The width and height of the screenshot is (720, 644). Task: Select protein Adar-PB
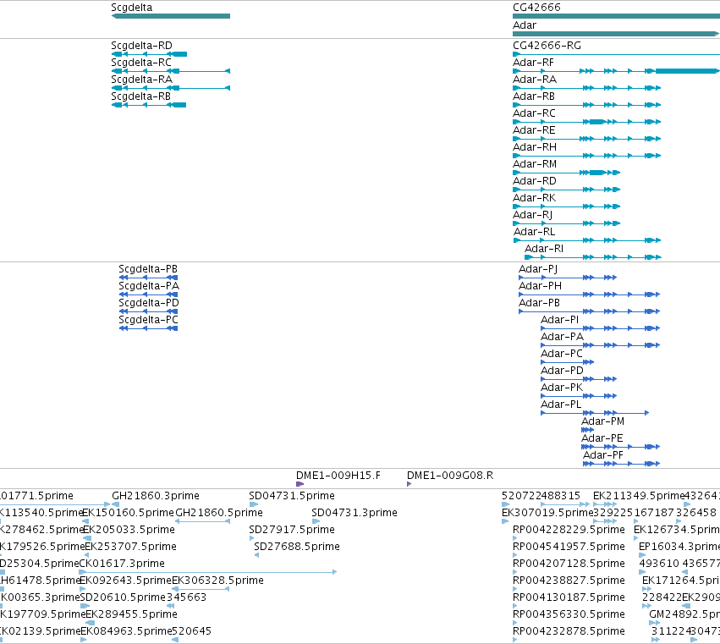tap(539, 303)
